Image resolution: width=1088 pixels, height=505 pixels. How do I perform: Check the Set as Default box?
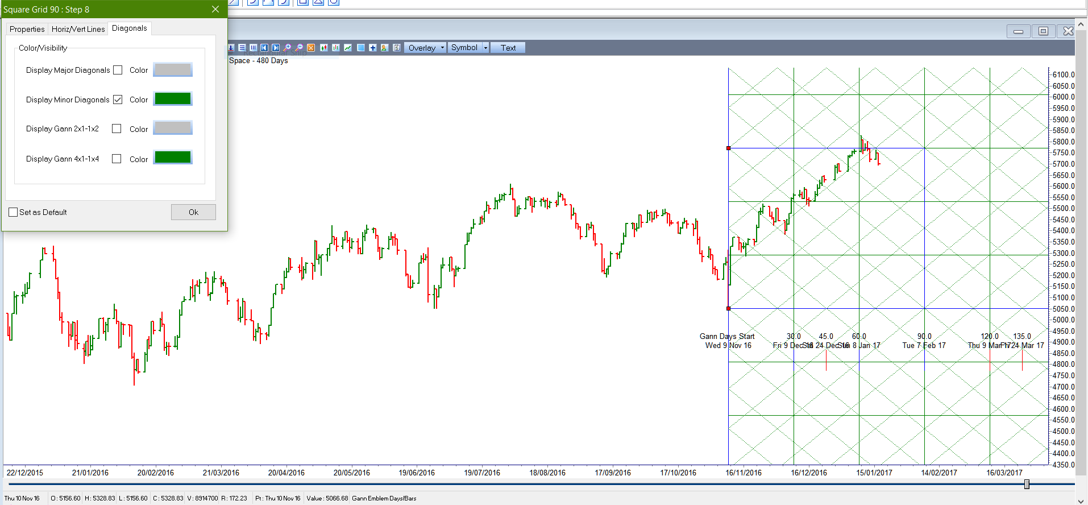[x=13, y=212]
